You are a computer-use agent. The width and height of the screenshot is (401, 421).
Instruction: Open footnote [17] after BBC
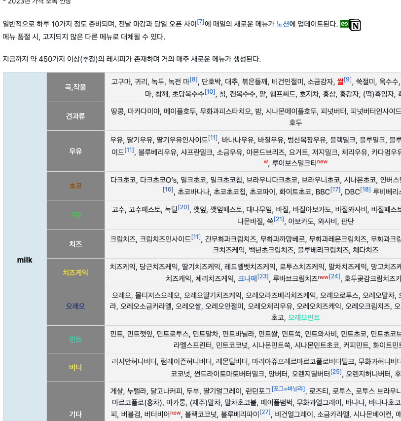click(335, 189)
